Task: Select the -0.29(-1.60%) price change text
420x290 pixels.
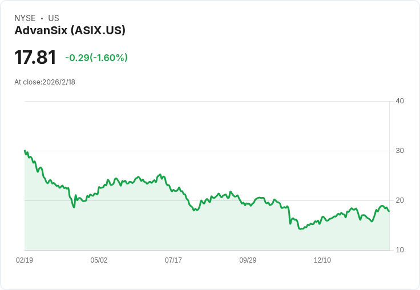Action: [96, 58]
